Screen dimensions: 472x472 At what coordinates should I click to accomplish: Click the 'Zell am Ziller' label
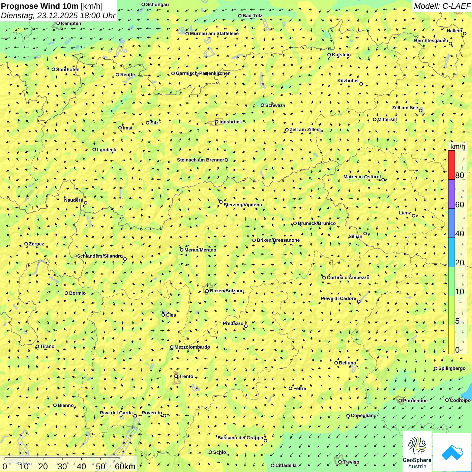pos(304,129)
